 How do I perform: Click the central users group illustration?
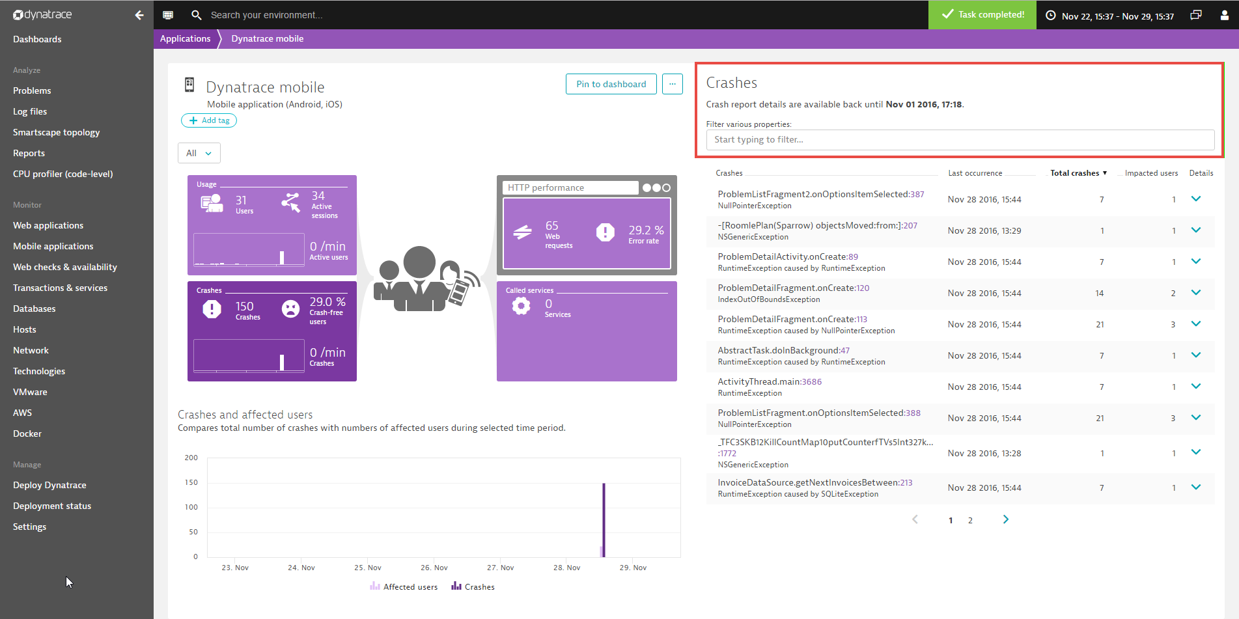point(428,279)
